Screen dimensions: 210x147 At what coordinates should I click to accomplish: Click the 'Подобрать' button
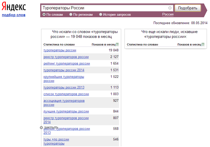[188, 8]
